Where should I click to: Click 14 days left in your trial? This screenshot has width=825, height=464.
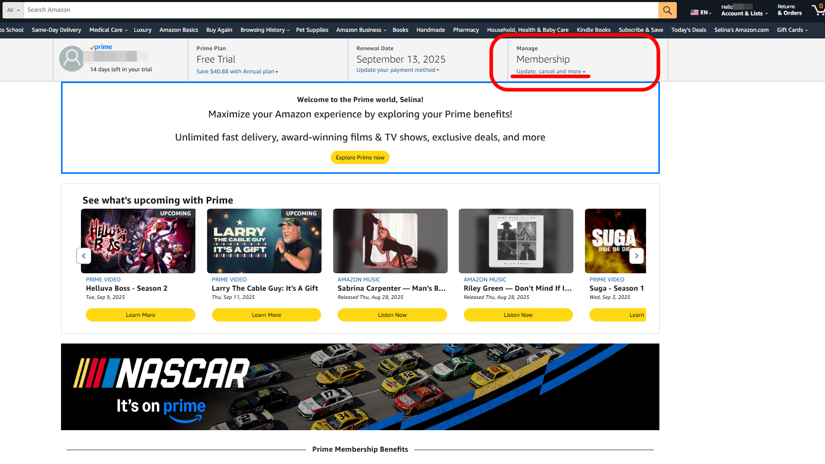click(121, 70)
